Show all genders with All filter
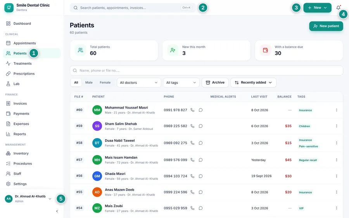Viewport: 349px width, 218px height. tap(76, 83)
